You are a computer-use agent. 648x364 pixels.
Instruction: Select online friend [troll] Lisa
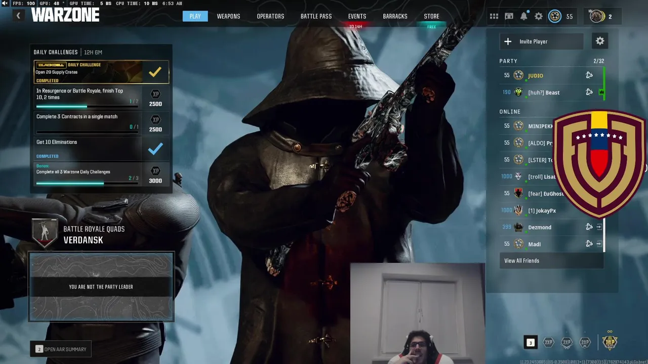point(541,176)
